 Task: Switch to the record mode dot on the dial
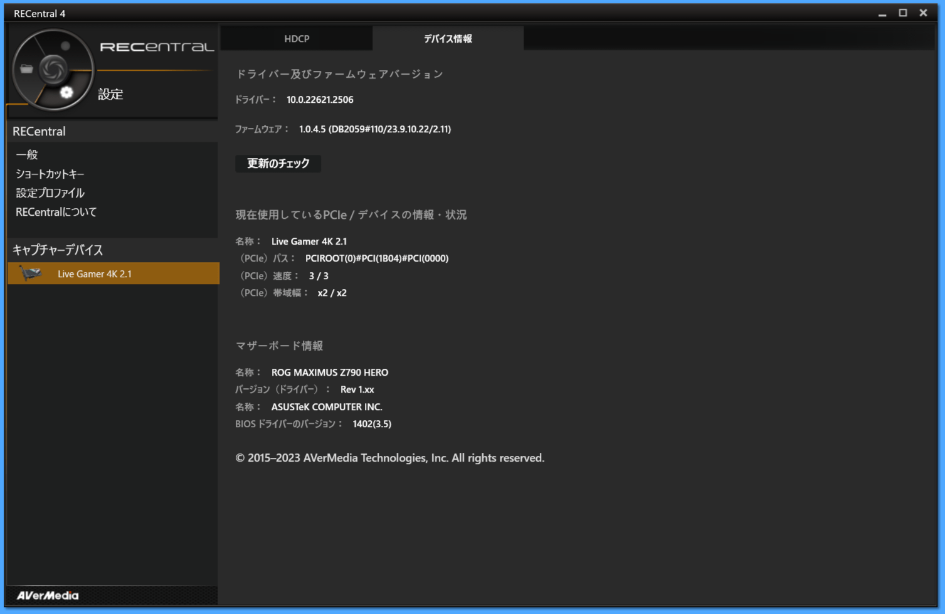click(65, 46)
